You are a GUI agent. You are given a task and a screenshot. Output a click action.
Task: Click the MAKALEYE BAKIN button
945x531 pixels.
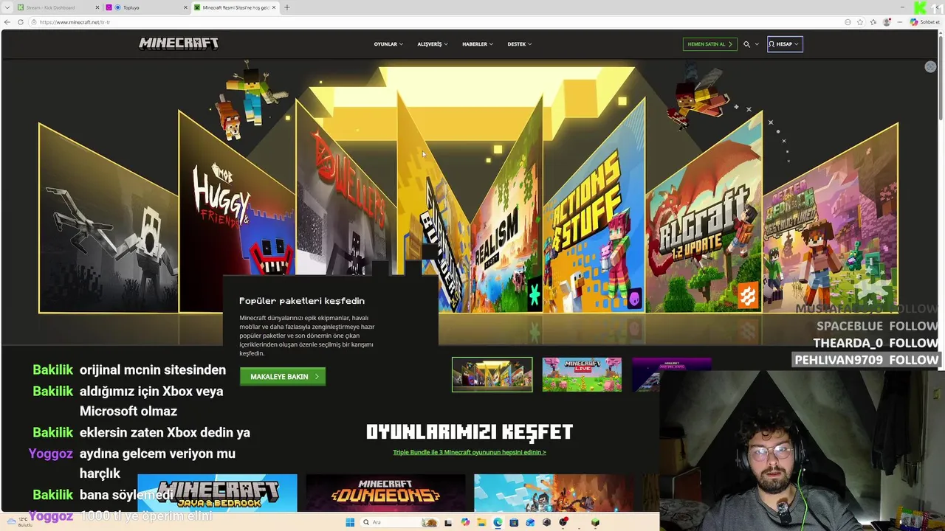tap(283, 376)
